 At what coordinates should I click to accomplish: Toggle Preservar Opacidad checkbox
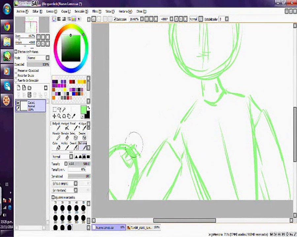click(16, 70)
